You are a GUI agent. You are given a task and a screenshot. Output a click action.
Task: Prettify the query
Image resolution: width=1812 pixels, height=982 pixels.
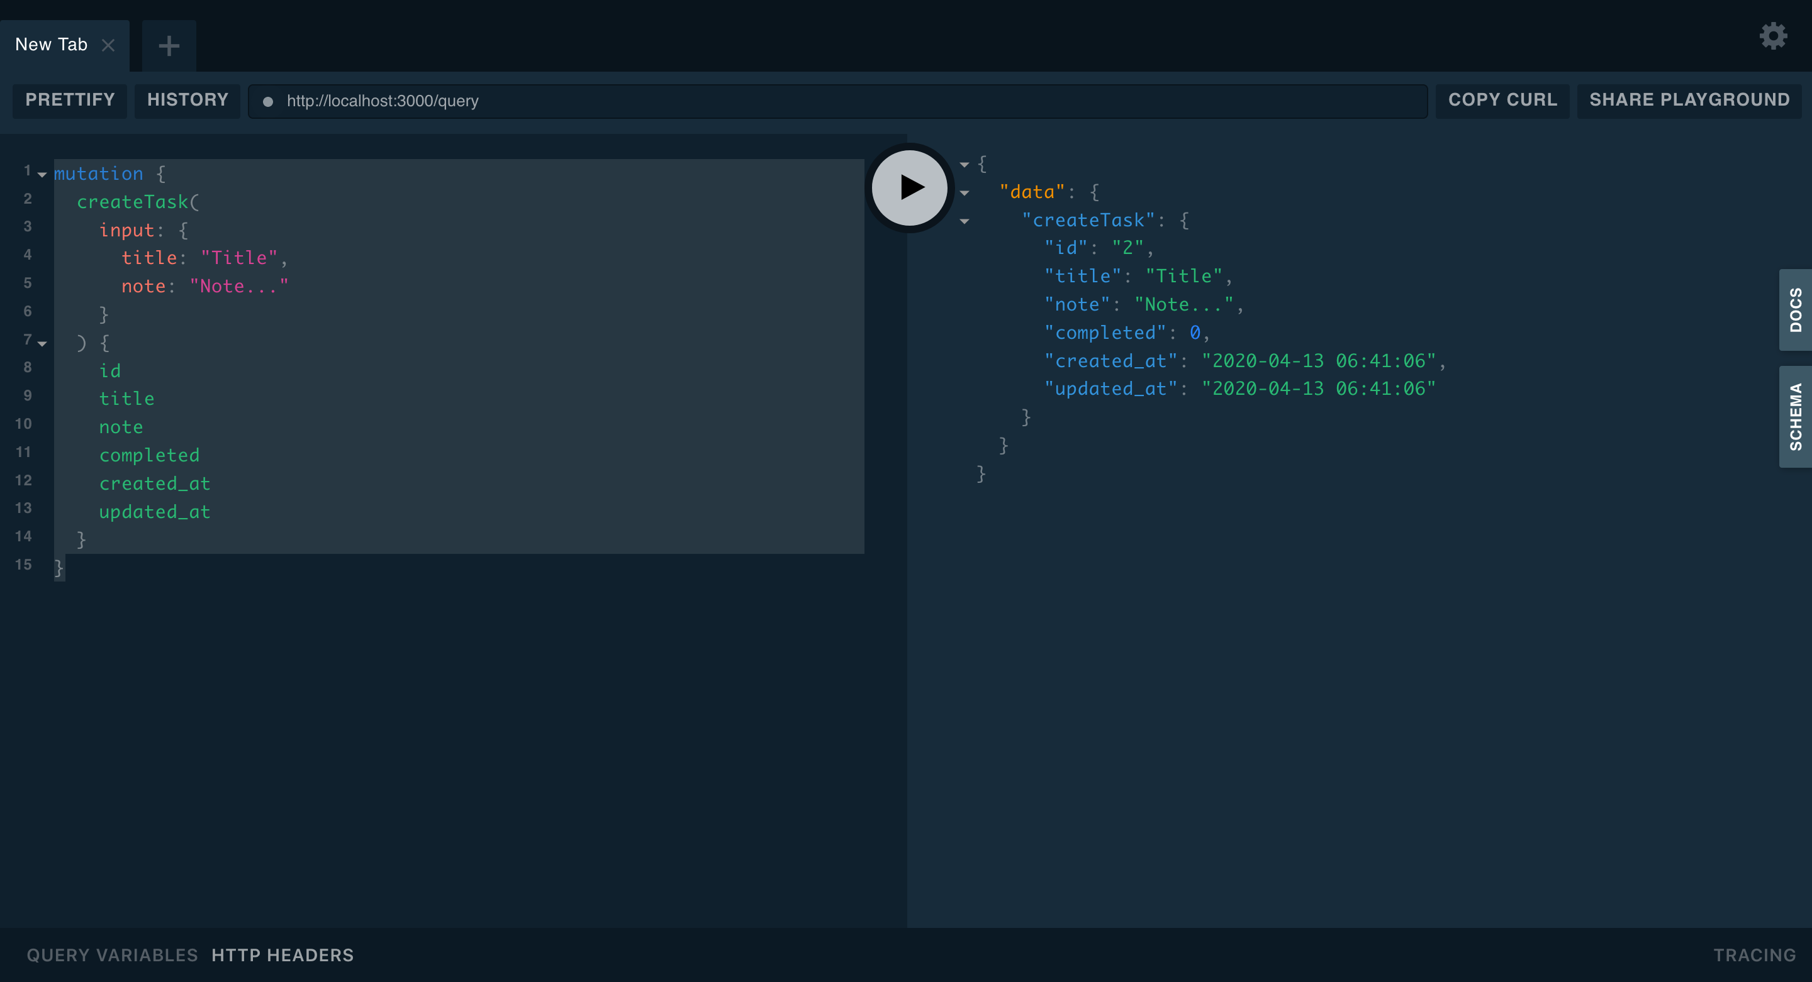click(x=70, y=100)
